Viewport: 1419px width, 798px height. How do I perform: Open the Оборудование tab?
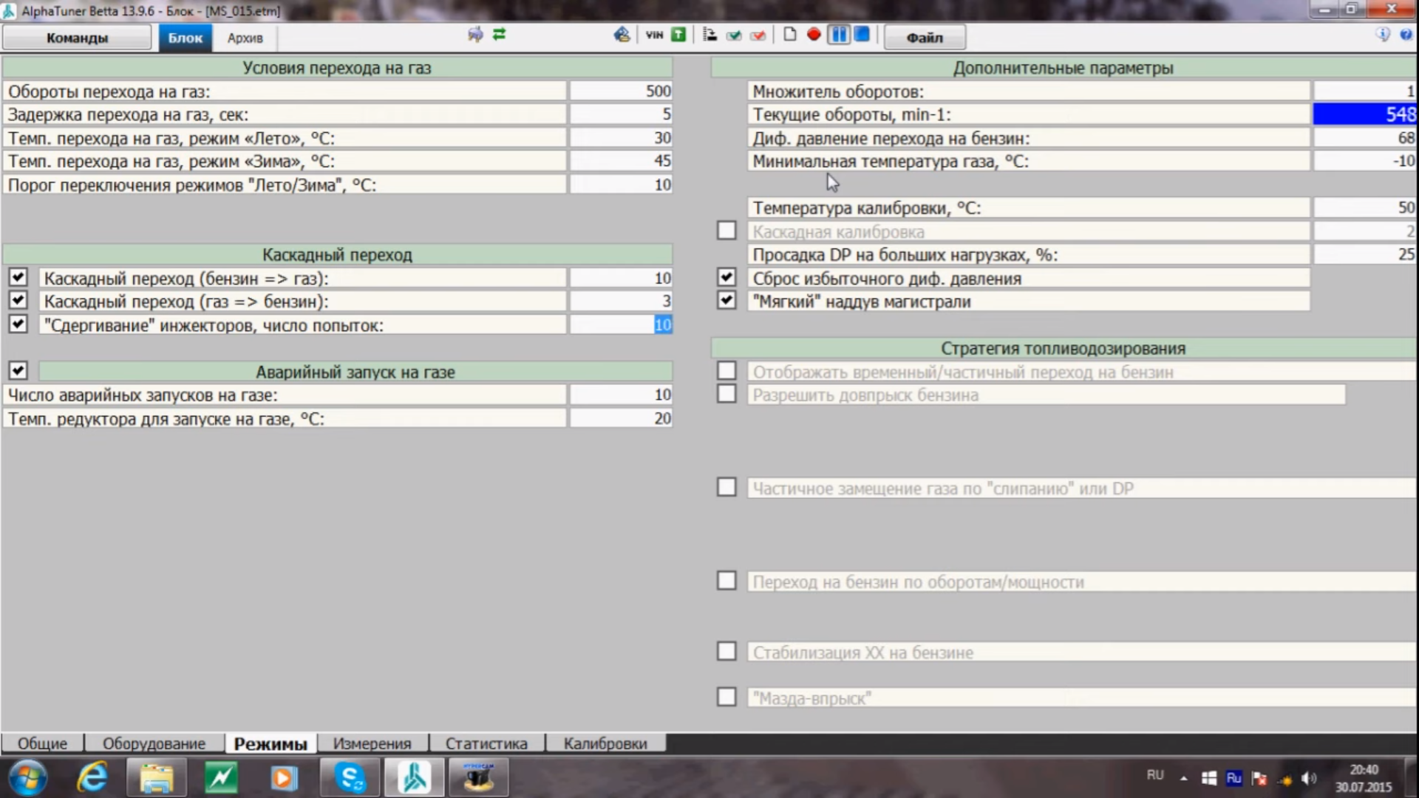pyautogui.click(x=154, y=743)
